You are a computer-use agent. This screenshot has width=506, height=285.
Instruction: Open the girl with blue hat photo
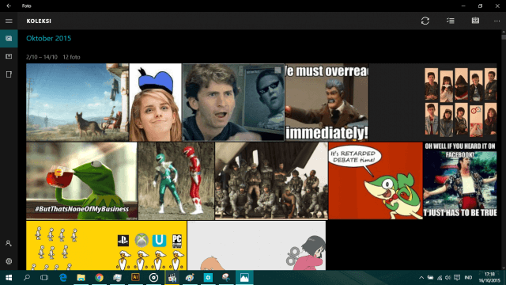tap(156, 102)
